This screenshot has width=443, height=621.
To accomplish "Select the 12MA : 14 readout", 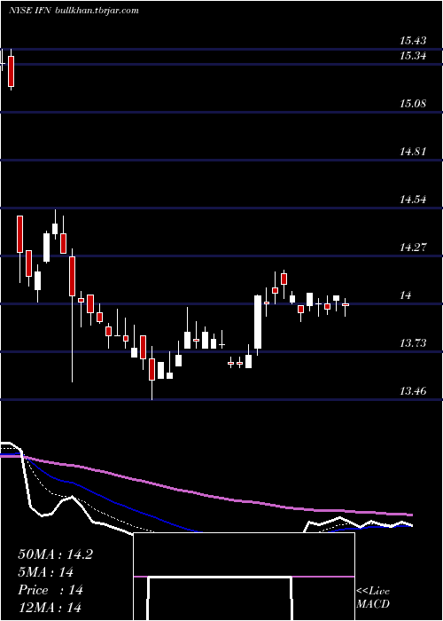I will coord(50,607).
